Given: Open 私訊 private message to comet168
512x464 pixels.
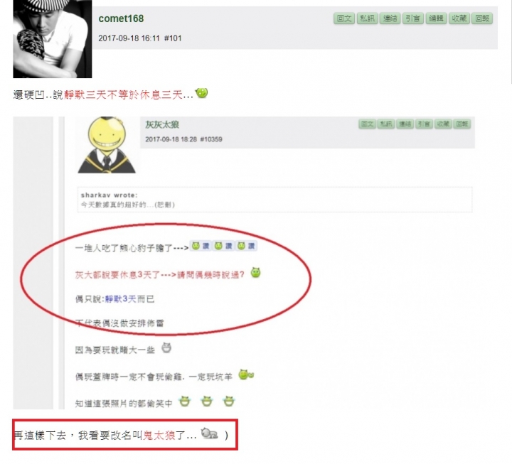Looking at the screenshot, I should point(367,18).
